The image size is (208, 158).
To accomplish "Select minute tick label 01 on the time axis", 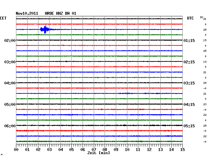I will (x=27, y=149).
